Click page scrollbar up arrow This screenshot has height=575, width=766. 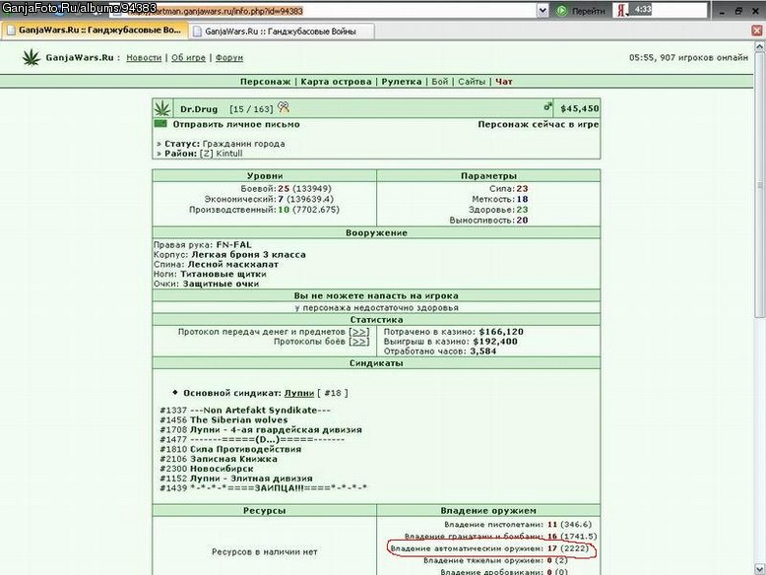(x=760, y=47)
